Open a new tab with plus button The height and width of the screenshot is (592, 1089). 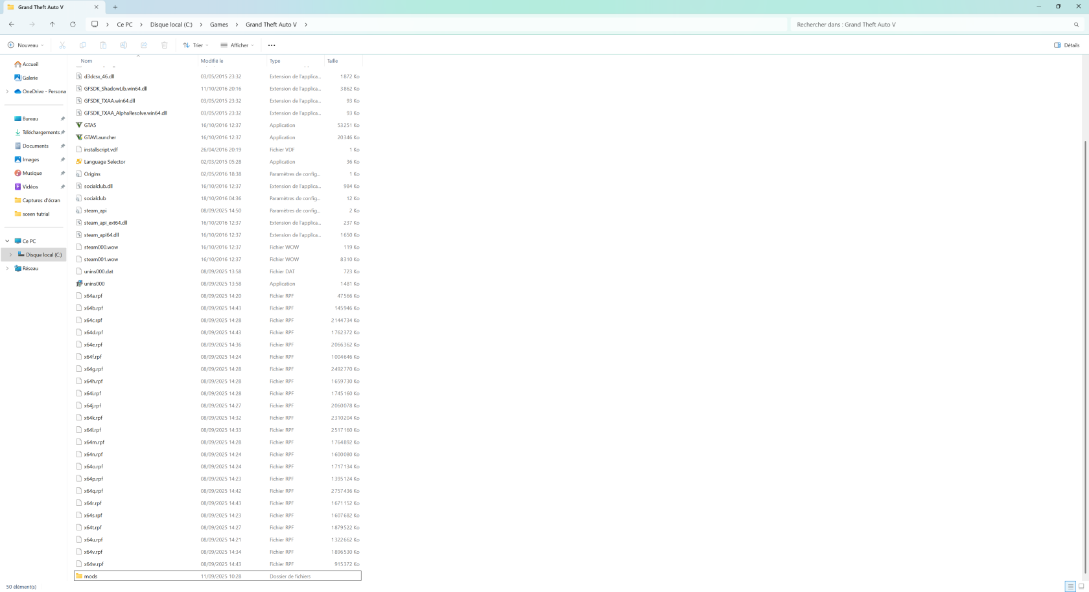point(115,7)
